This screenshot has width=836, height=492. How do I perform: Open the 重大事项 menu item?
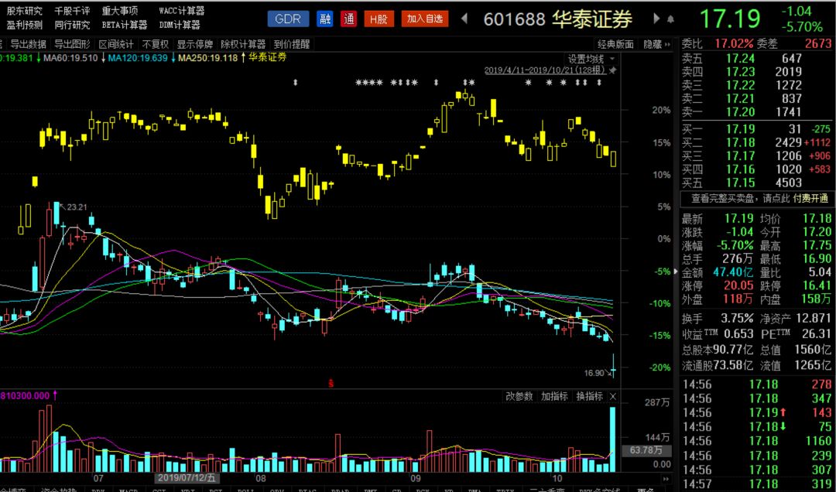tap(120, 11)
